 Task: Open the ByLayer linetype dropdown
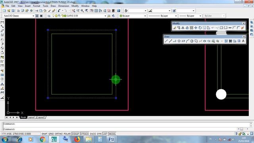(176, 16)
